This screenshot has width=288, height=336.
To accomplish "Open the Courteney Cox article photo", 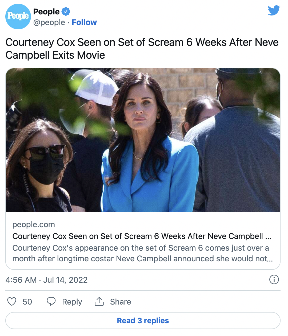I will tap(143, 140).
